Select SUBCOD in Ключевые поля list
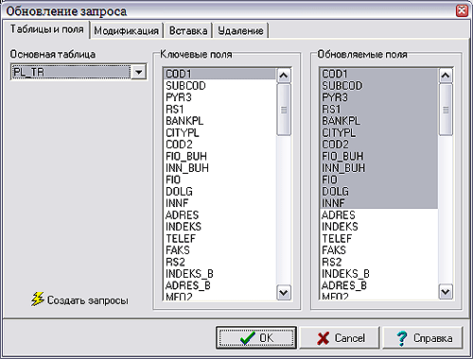The width and height of the screenshot is (473, 359). (x=220, y=86)
